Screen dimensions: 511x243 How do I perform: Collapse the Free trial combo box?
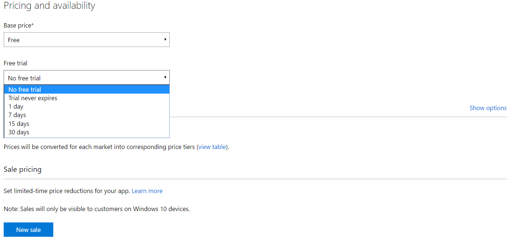[x=86, y=78]
